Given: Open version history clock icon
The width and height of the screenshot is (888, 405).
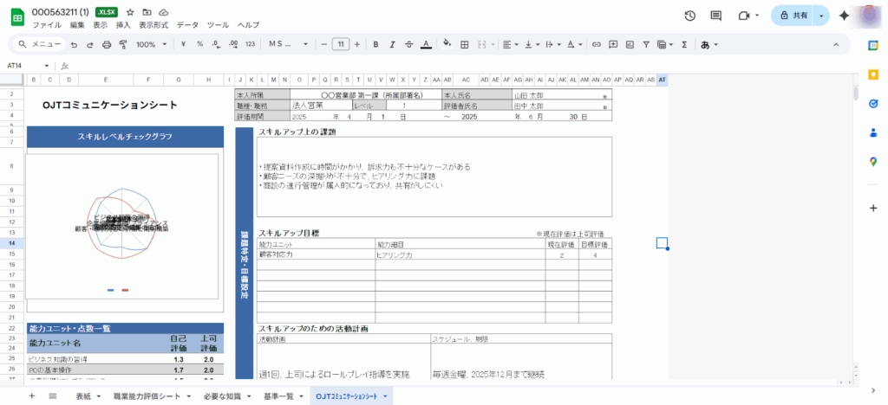Looking at the screenshot, I should click(x=689, y=16).
